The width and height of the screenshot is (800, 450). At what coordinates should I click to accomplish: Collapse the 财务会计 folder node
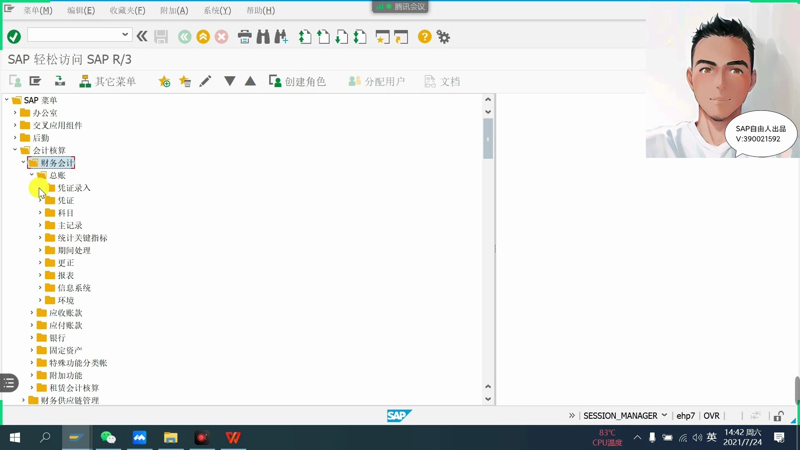tap(23, 162)
